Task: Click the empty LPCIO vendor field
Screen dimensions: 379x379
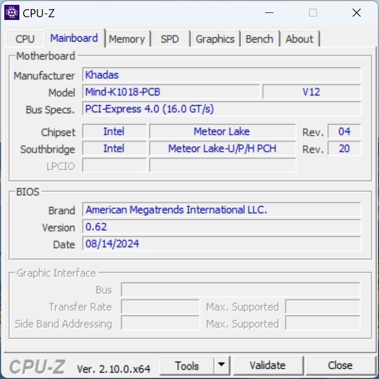Action: 114,166
